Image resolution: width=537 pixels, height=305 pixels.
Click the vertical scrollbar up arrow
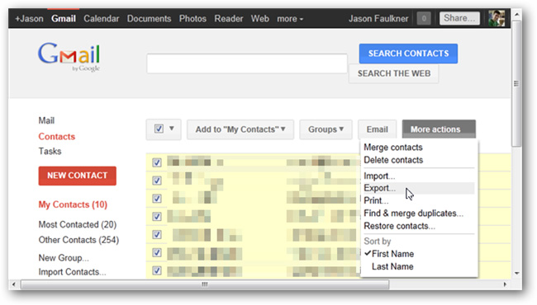517,14
